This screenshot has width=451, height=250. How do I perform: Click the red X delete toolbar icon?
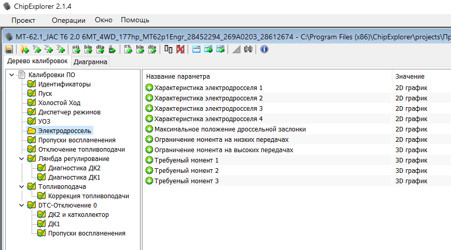(180, 49)
